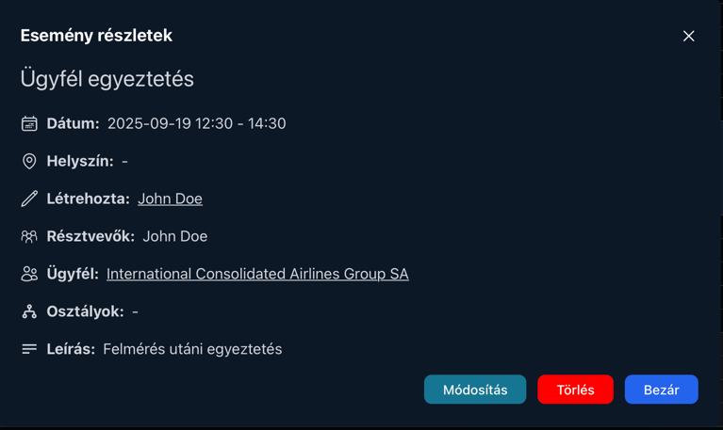723x430 pixels.
Task: Click the Osztályok field label
Action: pyautogui.click(x=85, y=311)
